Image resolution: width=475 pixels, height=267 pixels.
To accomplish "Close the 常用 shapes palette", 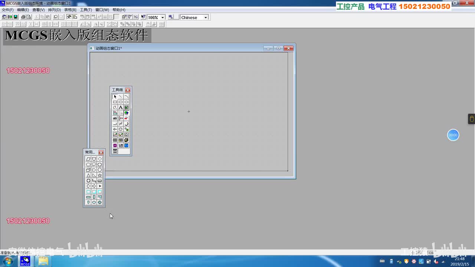I will tap(101, 152).
